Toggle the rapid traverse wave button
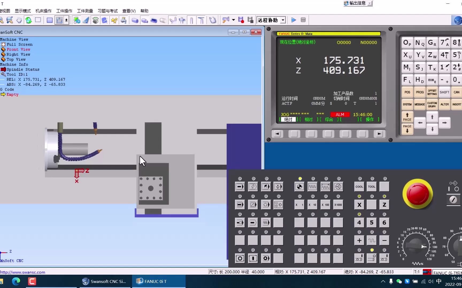The height and width of the screenshot is (288, 462). (x=372, y=240)
